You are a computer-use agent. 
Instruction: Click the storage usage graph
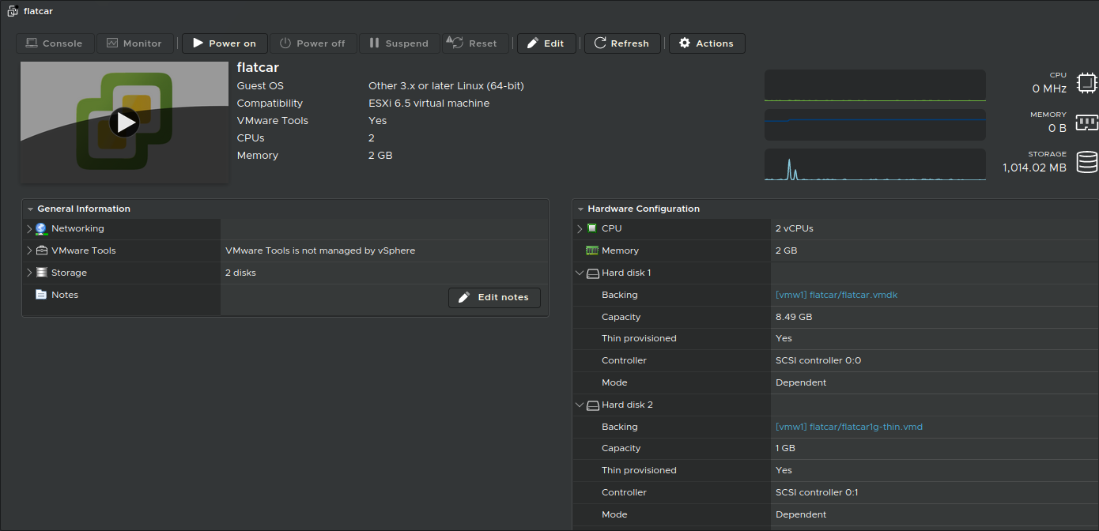pyautogui.click(x=875, y=164)
